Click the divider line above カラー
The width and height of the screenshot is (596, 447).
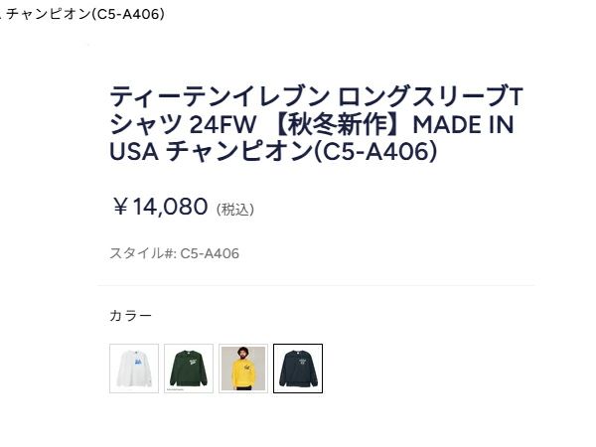tap(316, 286)
